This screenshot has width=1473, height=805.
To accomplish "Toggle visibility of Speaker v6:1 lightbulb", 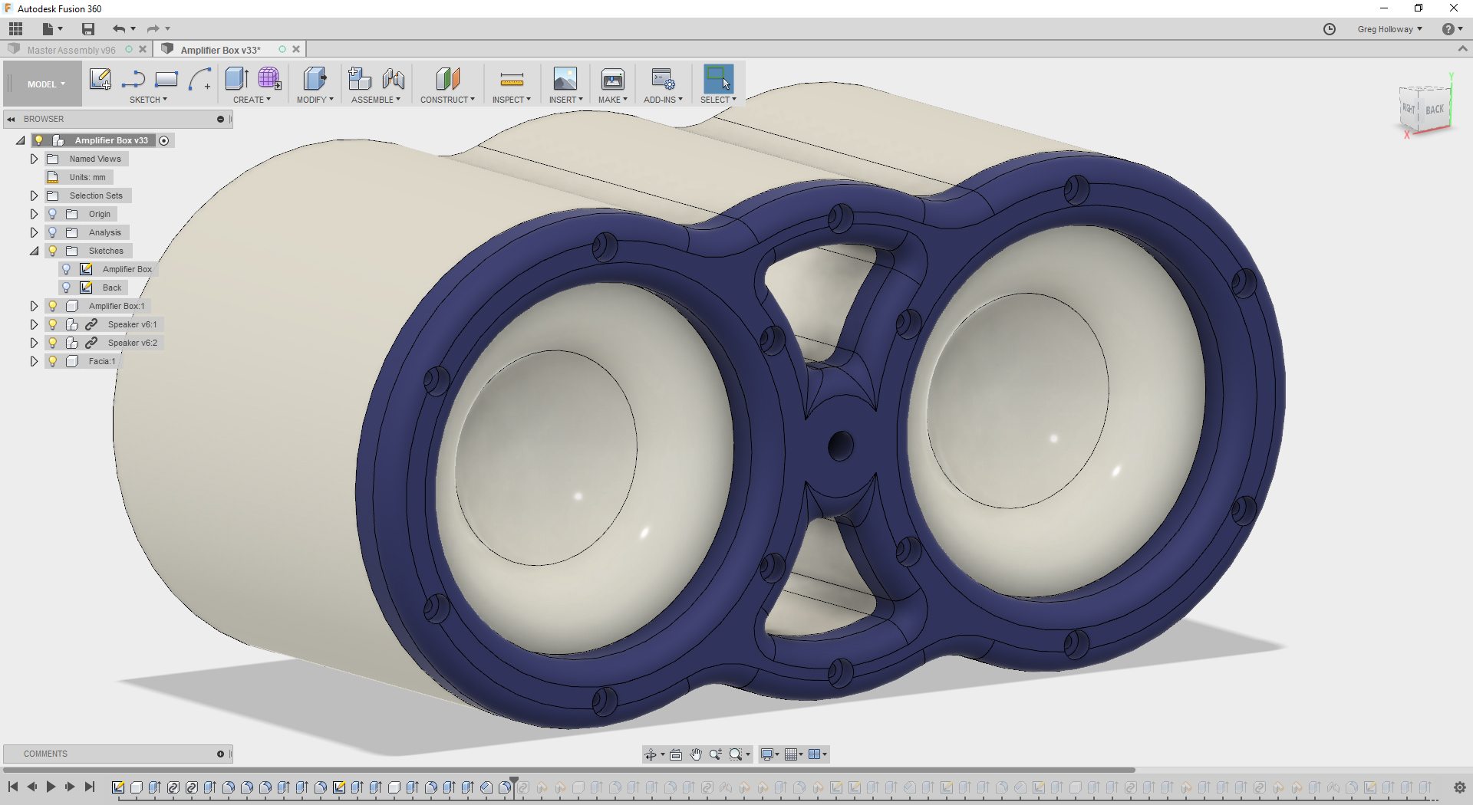I will pos(52,324).
